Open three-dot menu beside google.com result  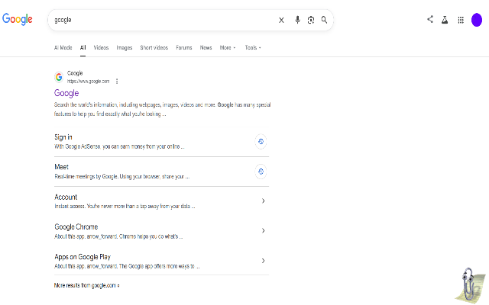[117, 82]
